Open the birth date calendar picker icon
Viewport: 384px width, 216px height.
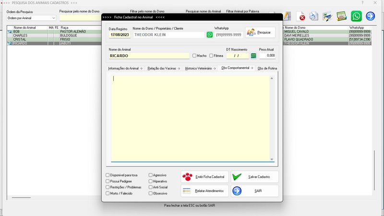253,56
